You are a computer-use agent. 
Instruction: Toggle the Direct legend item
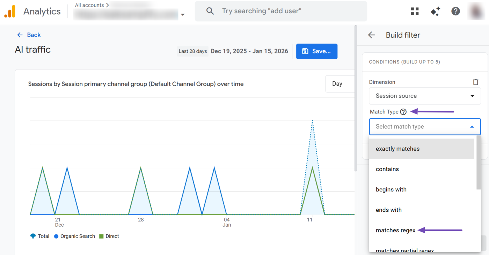[x=109, y=236]
